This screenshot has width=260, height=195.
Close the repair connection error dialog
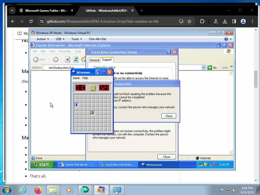tap(169, 116)
